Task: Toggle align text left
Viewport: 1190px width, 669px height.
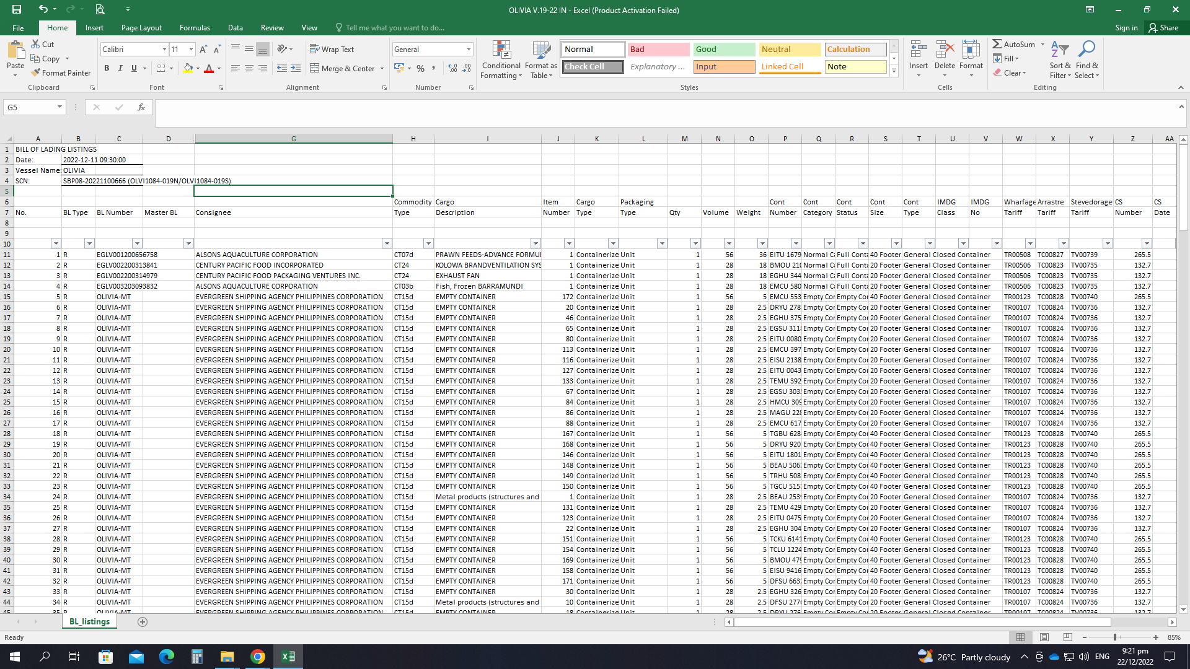Action: pyautogui.click(x=236, y=68)
